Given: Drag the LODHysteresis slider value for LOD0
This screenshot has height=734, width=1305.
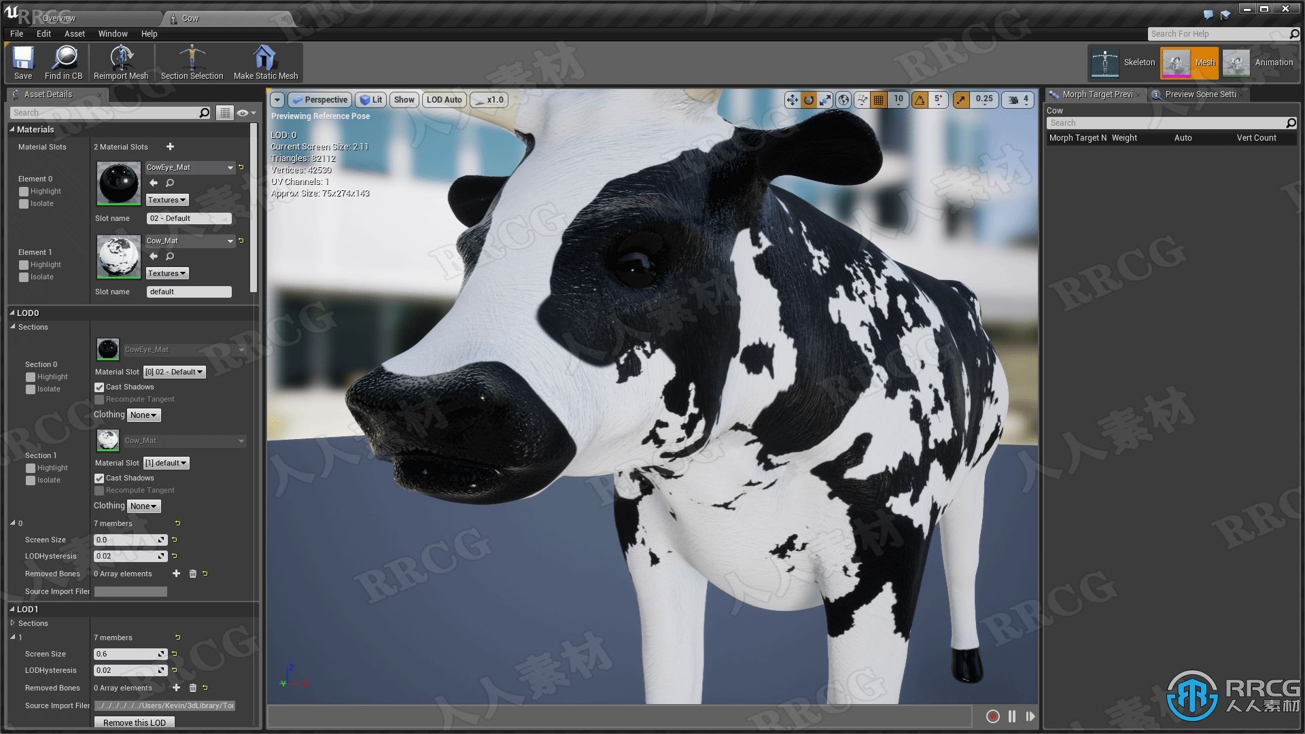Looking at the screenshot, I should tap(130, 556).
